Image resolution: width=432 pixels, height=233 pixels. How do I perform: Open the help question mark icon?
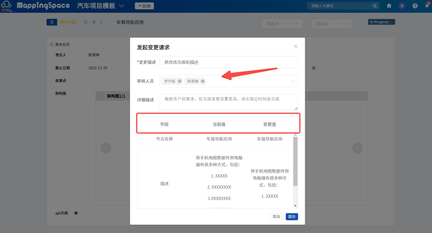click(415, 6)
